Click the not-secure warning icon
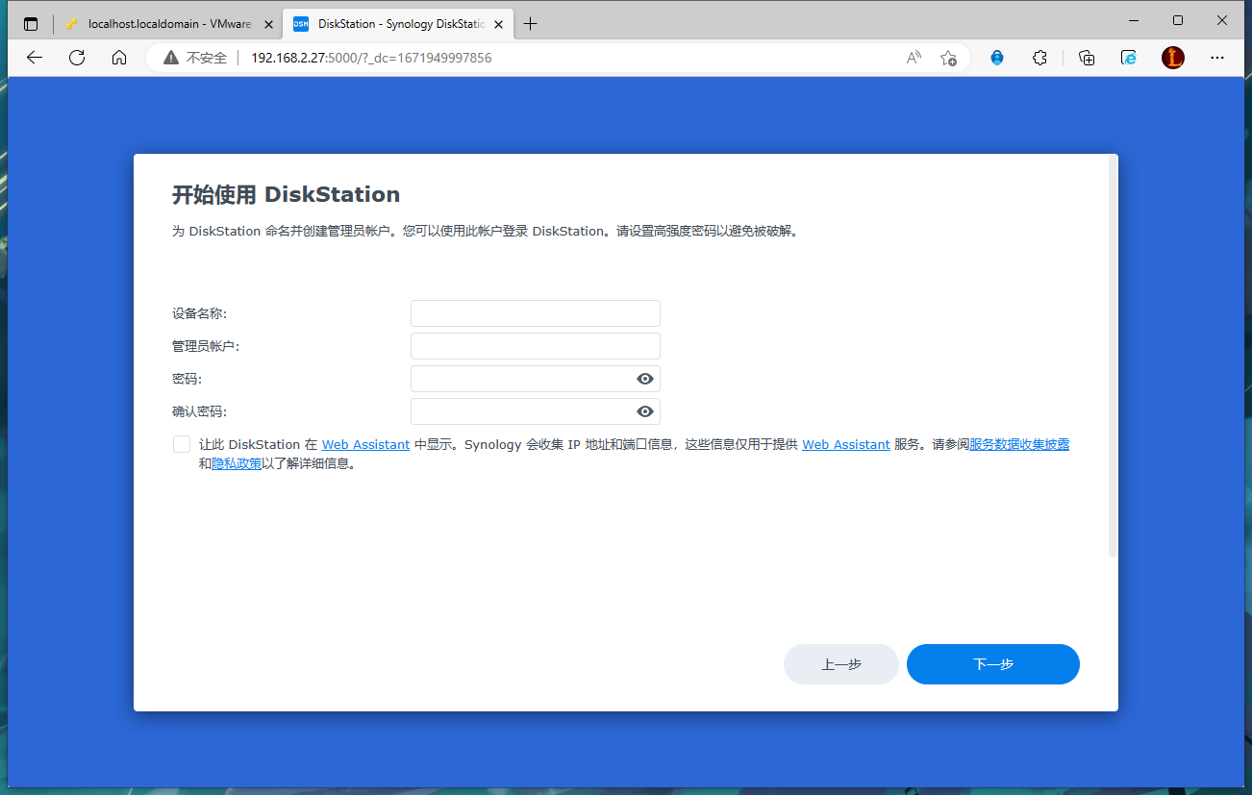This screenshot has width=1252, height=795. 171,58
